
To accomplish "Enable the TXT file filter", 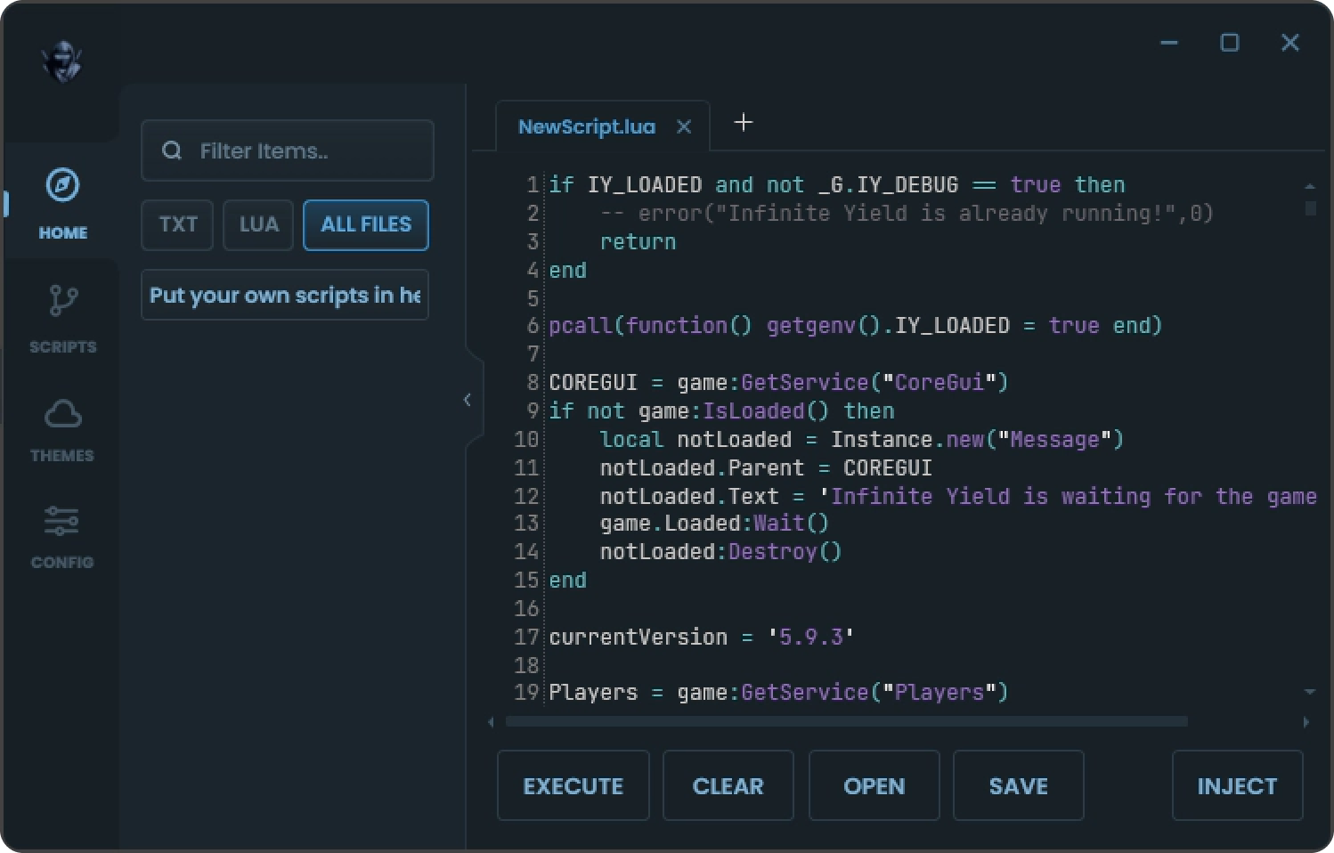I will pos(176,225).
